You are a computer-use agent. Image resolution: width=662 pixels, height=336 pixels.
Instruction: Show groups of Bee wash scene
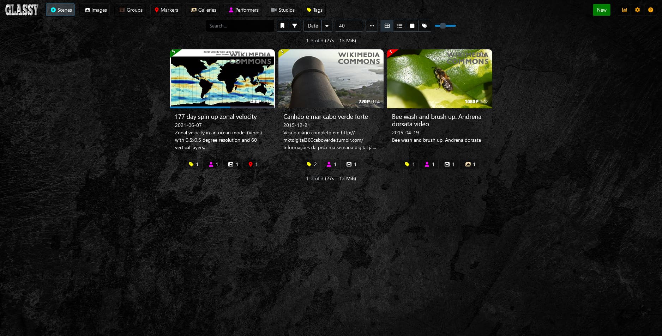[450, 164]
